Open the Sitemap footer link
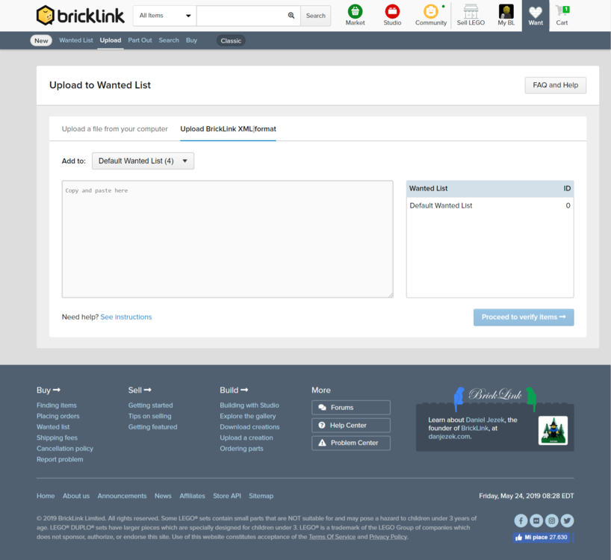 (x=261, y=496)
